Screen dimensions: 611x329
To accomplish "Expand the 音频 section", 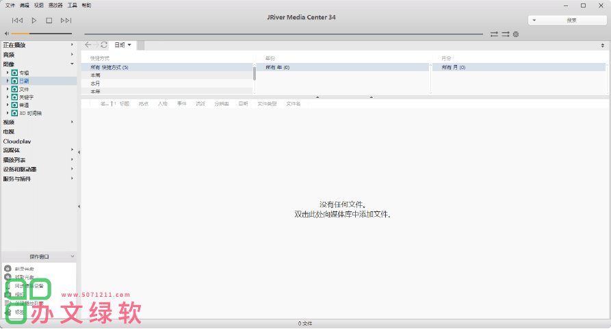I will (x=72, y=55).
